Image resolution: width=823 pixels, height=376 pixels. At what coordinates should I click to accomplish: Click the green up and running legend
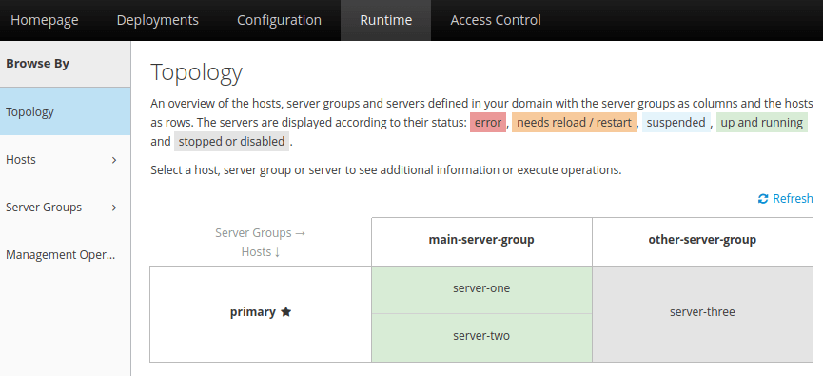click(x=761, y=123)
